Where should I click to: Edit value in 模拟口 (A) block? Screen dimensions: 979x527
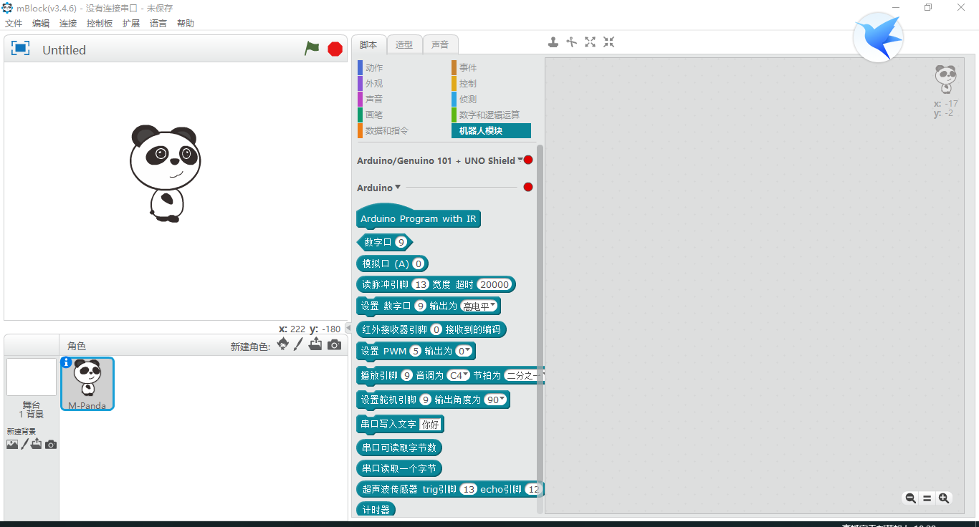(x=418, y=263)
